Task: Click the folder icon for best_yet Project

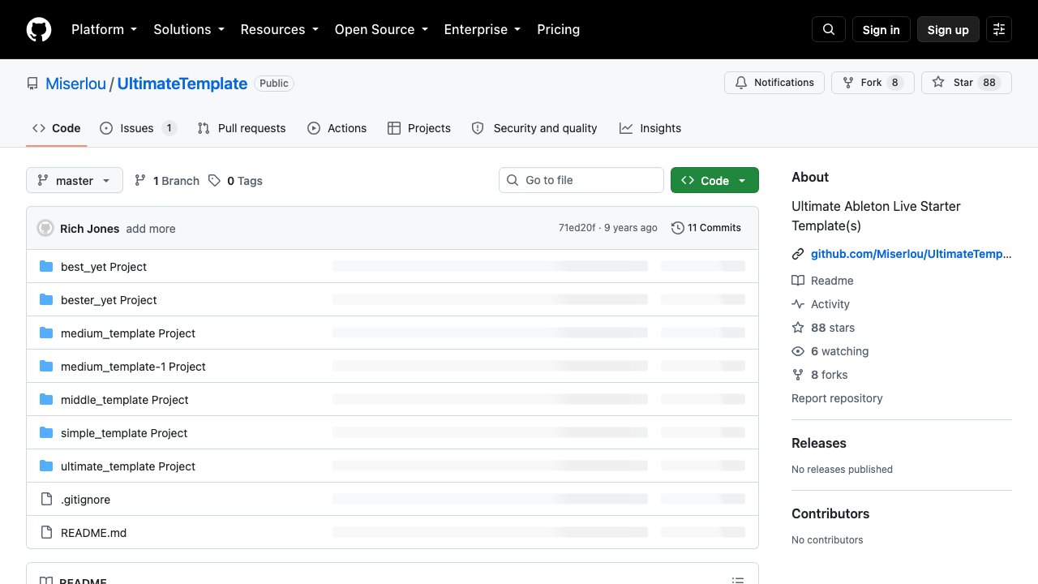Action: coord(46,267)
